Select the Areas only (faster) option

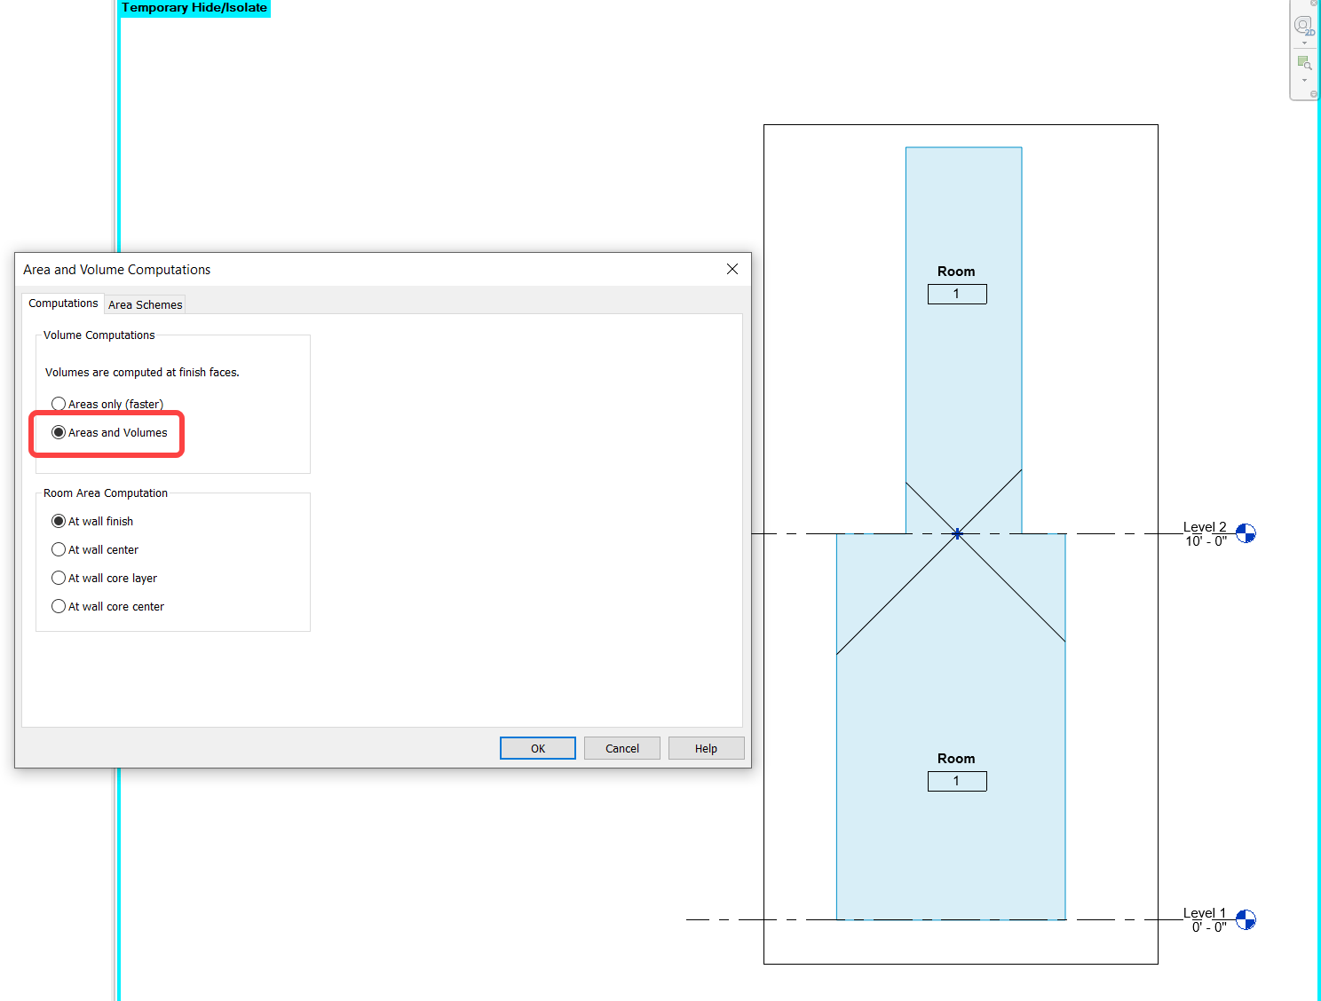[x=59, y=403]
